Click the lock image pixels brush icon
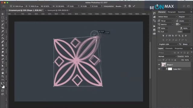This screenshot has height=108, width=193. point(166,60)
